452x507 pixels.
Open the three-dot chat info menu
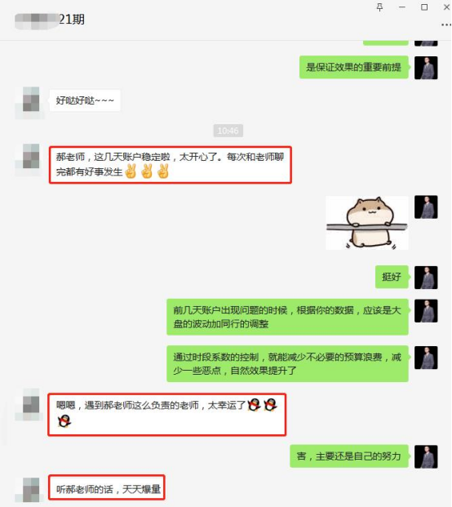[x=446, y=24]
